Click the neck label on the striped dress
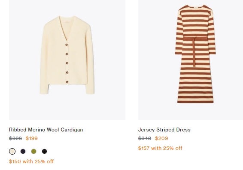243x170 pixels. (196, 7)
